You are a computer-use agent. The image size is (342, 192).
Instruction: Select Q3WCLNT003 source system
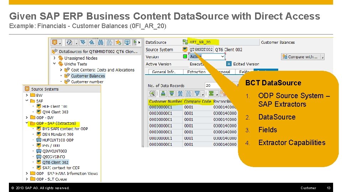(55, 151)
